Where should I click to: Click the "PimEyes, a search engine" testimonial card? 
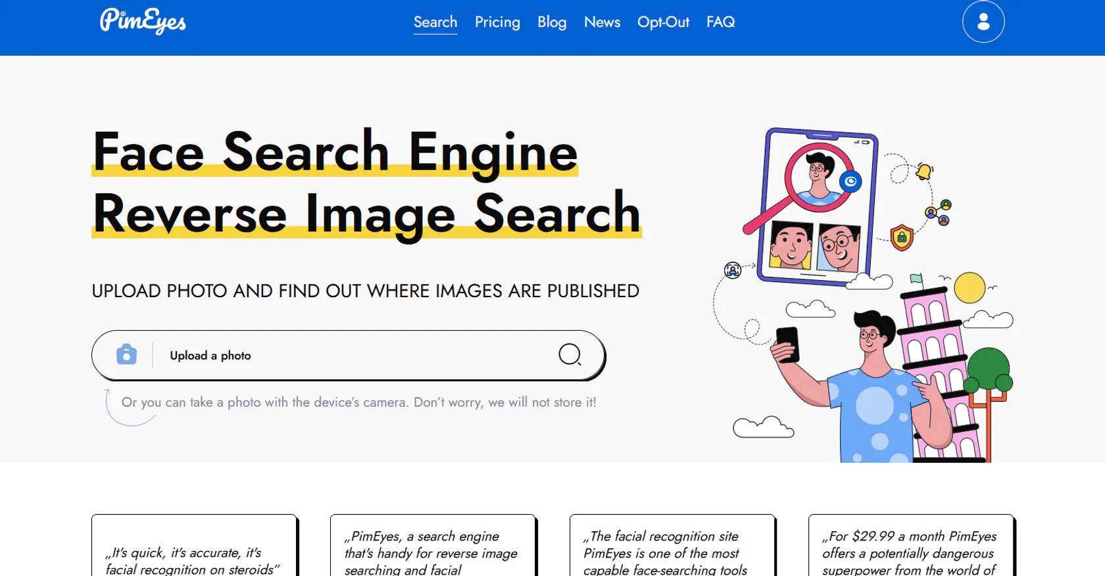(433, 545)
